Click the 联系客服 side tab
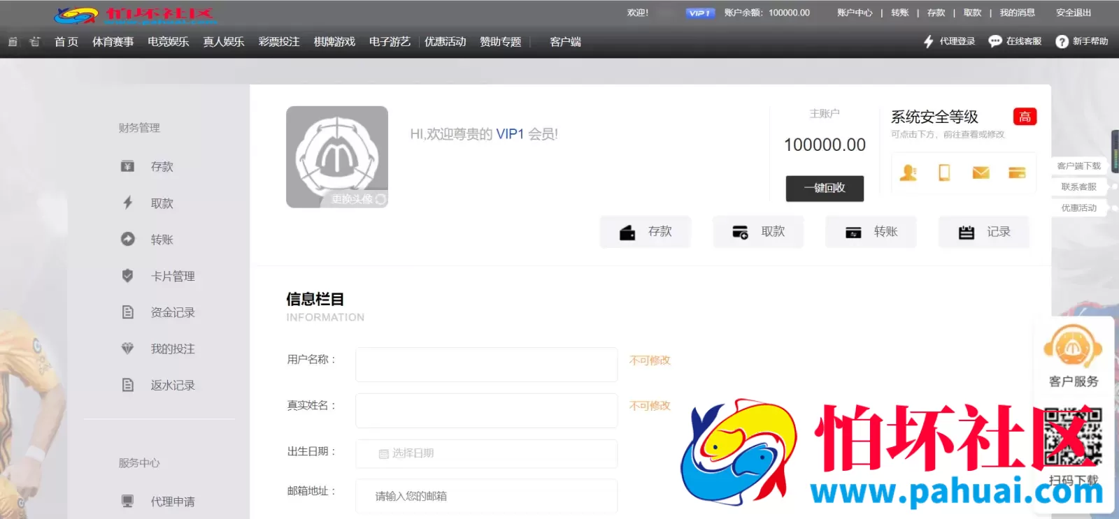The width and height of the screenshot is (1119, 519). point(1078,187)
